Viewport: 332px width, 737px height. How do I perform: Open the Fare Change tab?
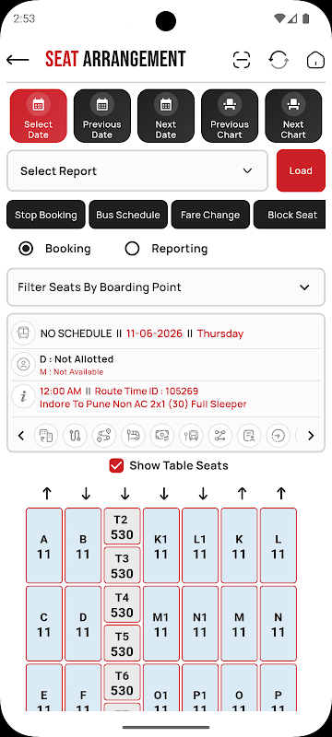[x=210, y=215]
